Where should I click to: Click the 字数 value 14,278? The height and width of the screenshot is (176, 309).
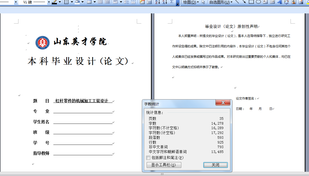click(x=217, y=123)
